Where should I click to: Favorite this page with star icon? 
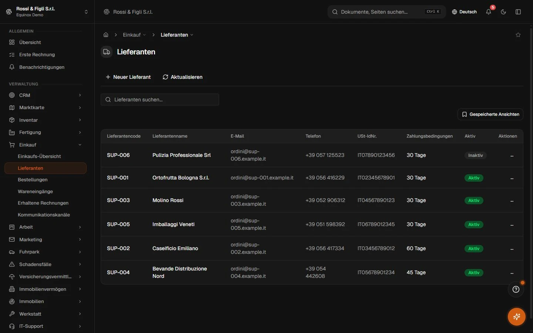518,35
